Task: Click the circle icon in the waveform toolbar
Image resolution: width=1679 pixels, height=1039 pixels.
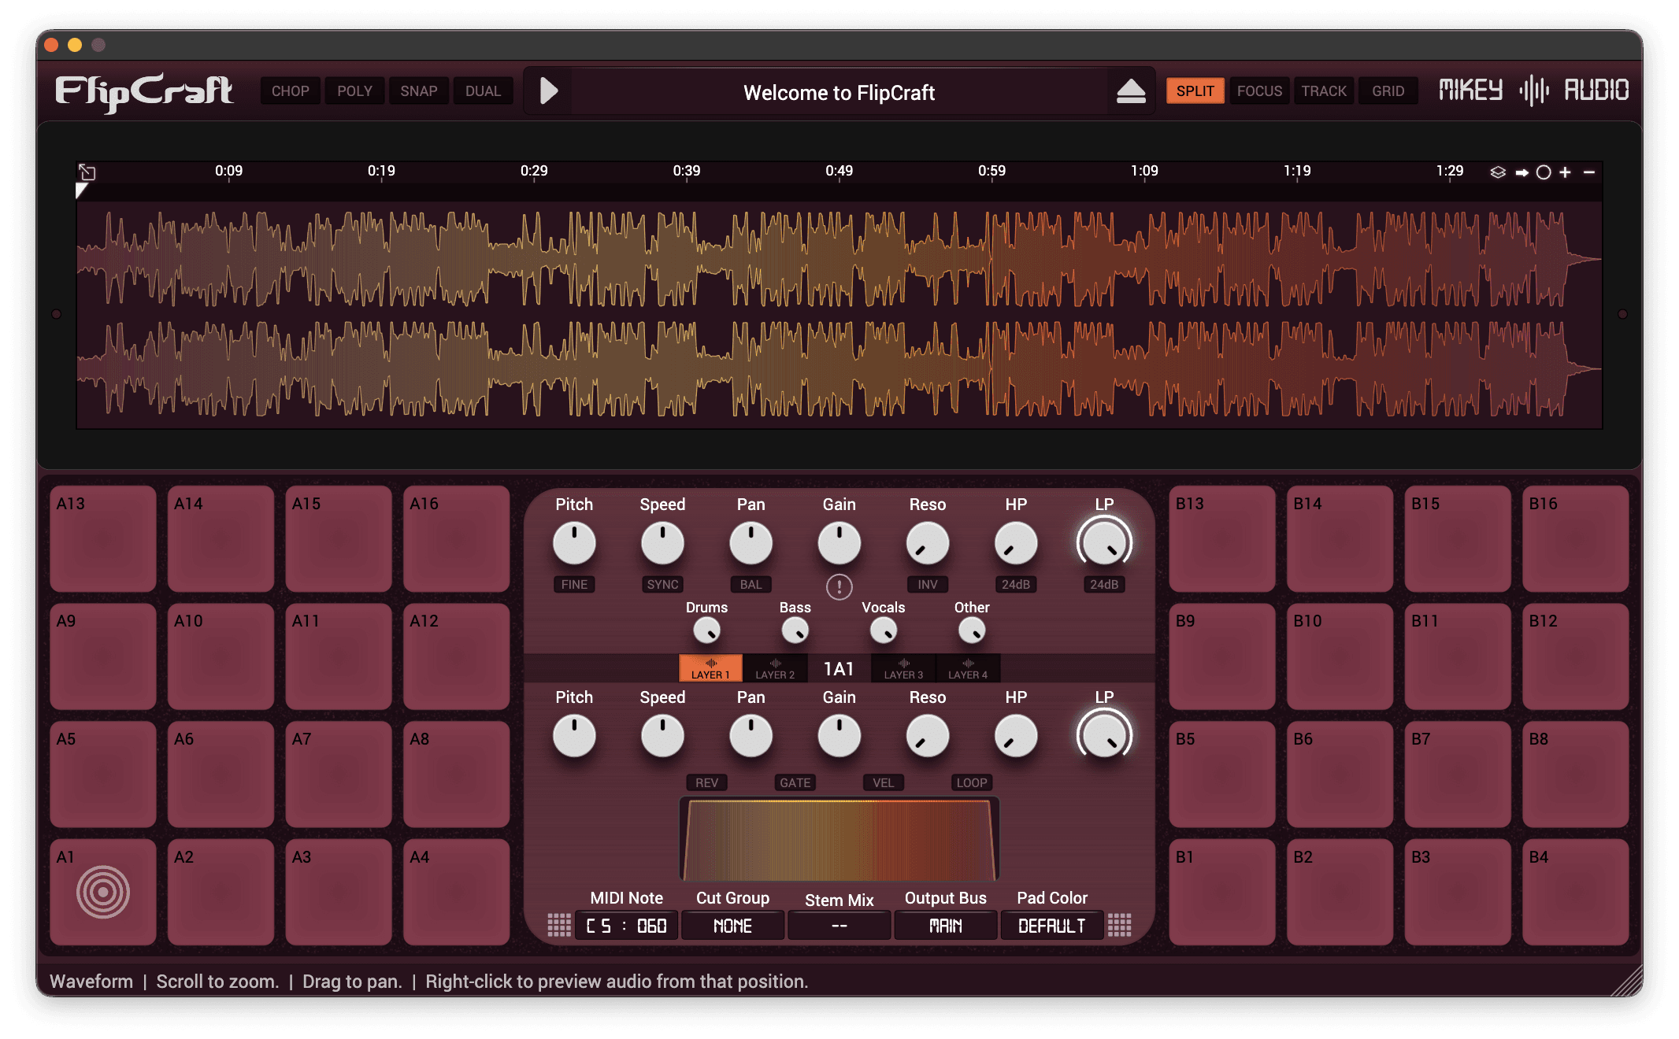Action: click(x=1544, y=172)
